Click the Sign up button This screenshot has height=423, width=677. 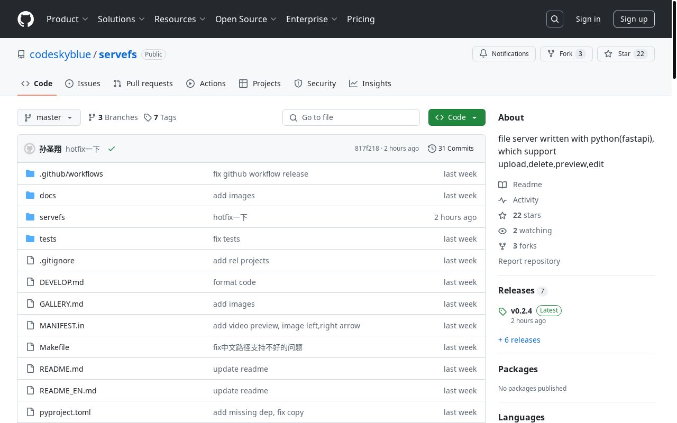(634, 19)
